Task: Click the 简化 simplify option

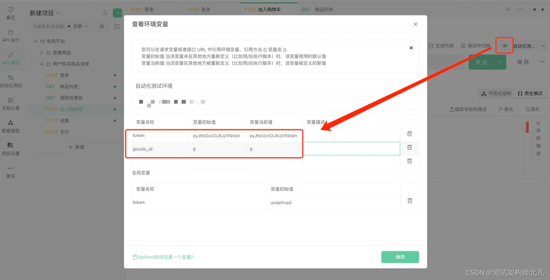Action: click(532, 109)
